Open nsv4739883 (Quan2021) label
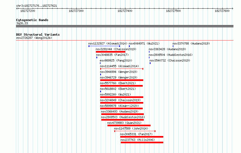 124,123
